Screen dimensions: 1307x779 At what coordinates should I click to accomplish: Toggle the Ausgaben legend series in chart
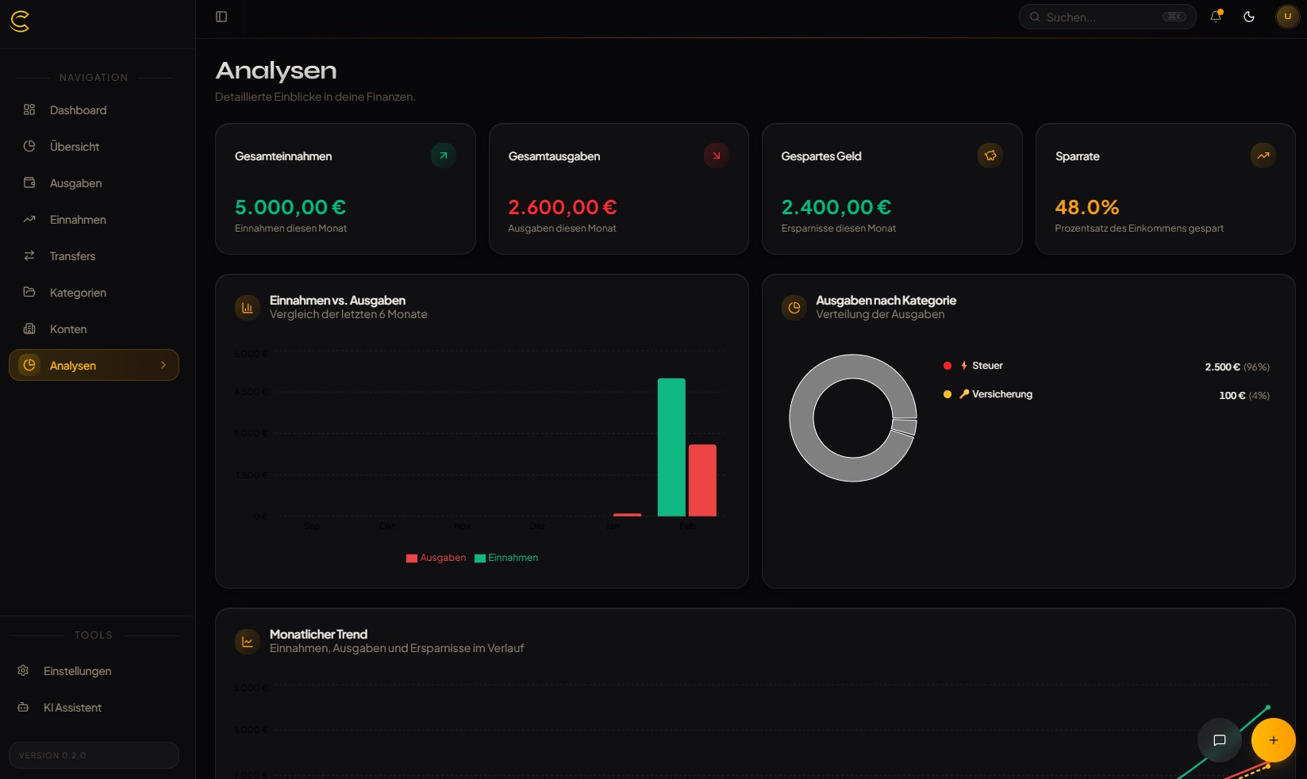436,558
